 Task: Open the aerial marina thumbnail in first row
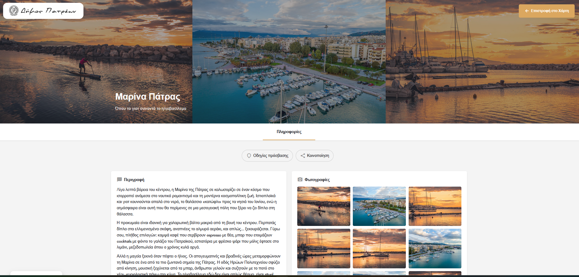[379, 206]
